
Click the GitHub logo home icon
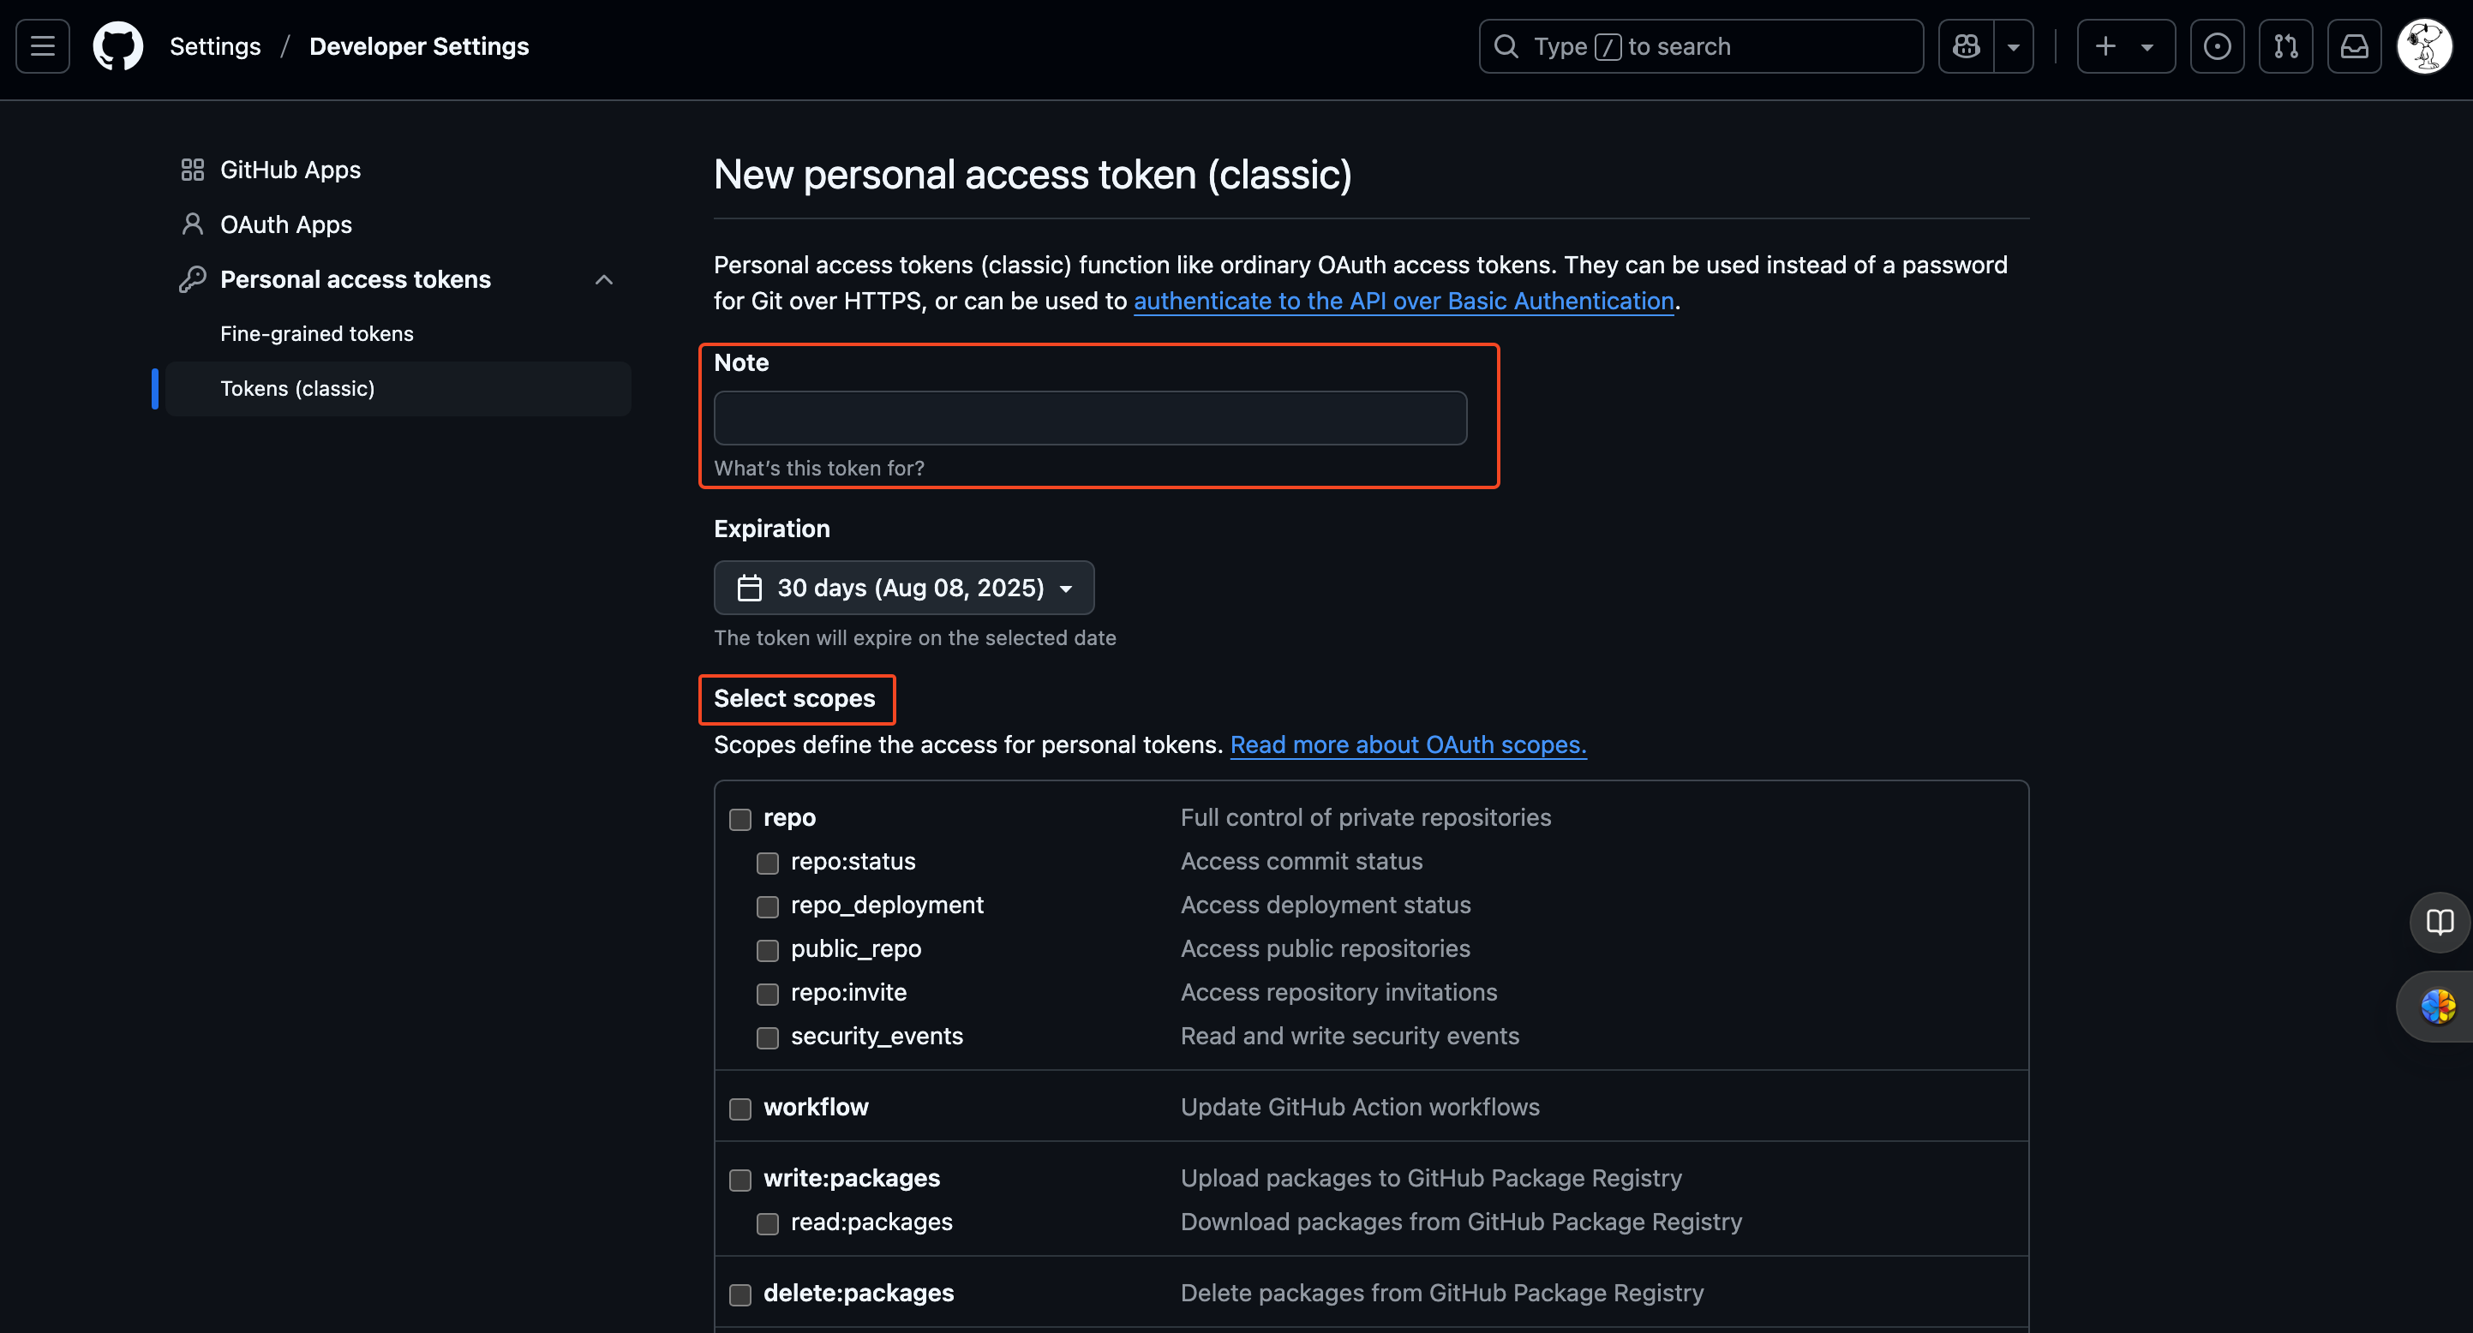click(117, 46)
